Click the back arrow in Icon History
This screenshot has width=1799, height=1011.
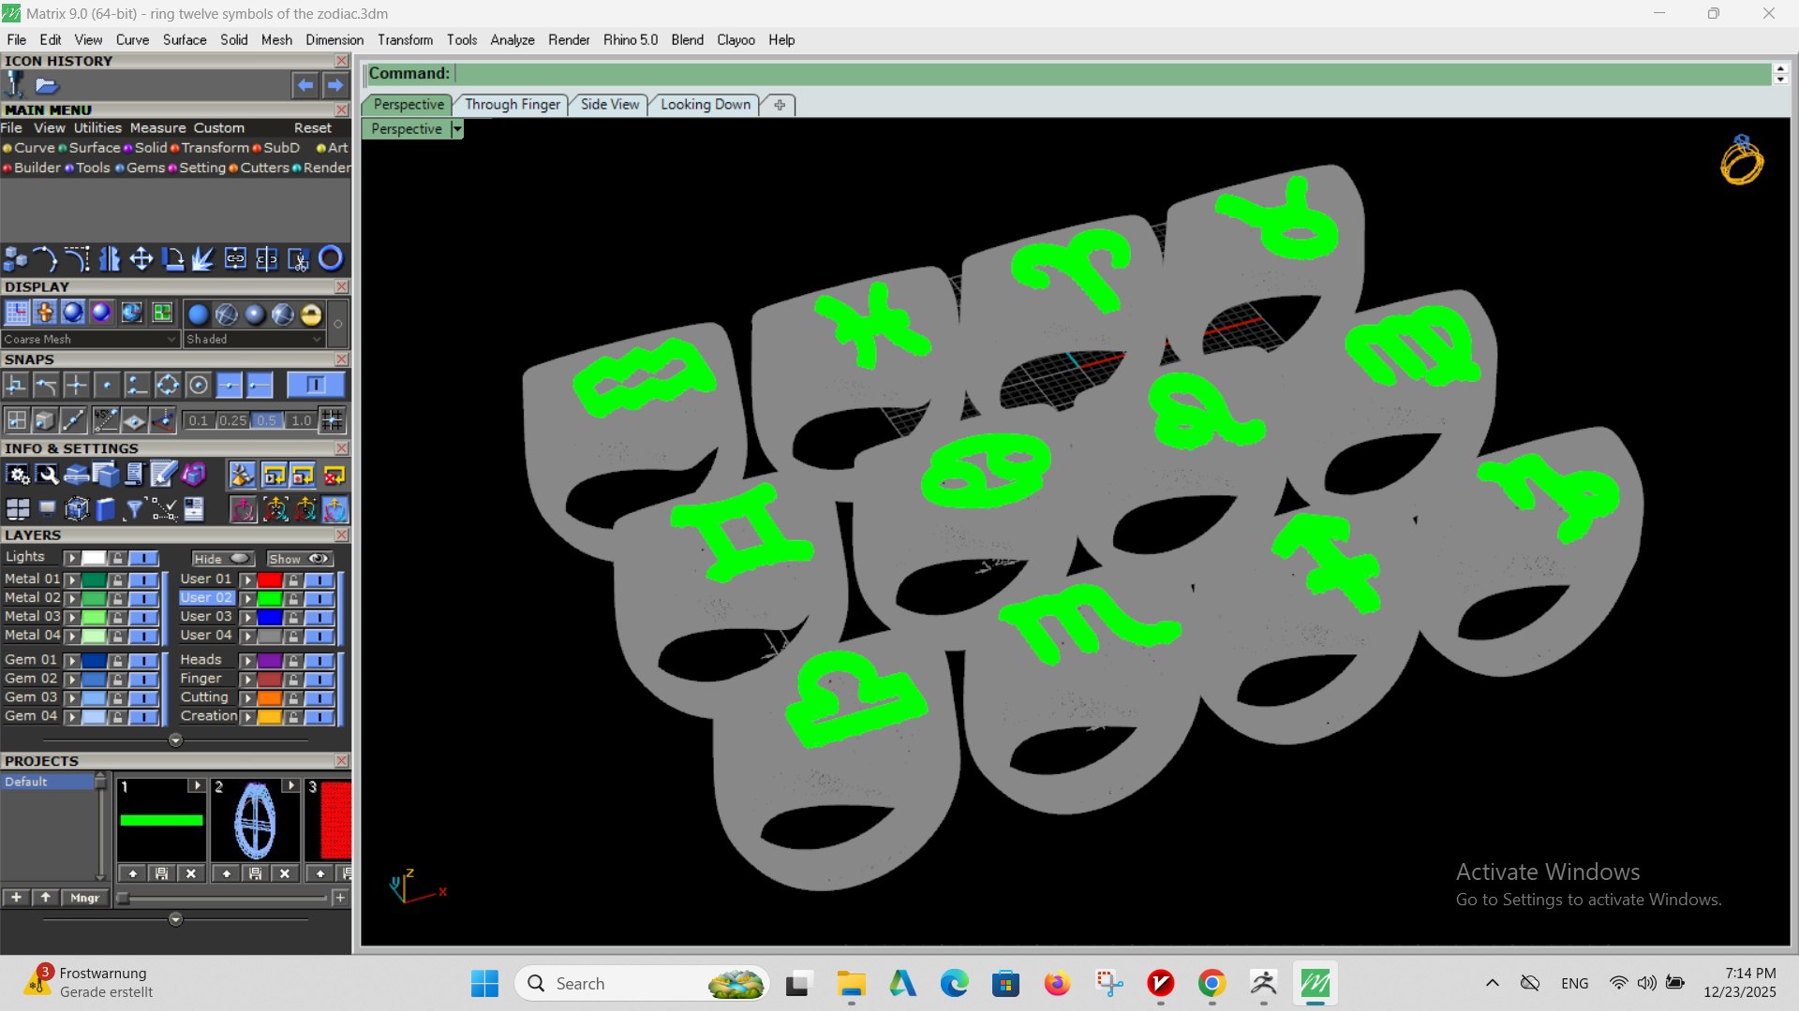coord(305,85)
